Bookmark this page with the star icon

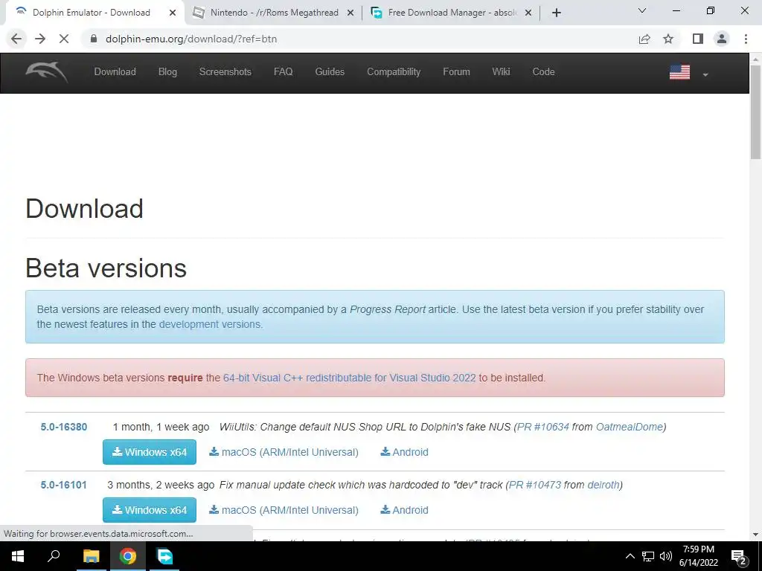669,39
